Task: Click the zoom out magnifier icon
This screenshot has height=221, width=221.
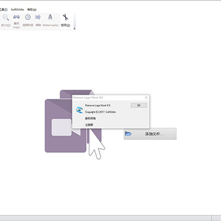Action: pos(6,18)
